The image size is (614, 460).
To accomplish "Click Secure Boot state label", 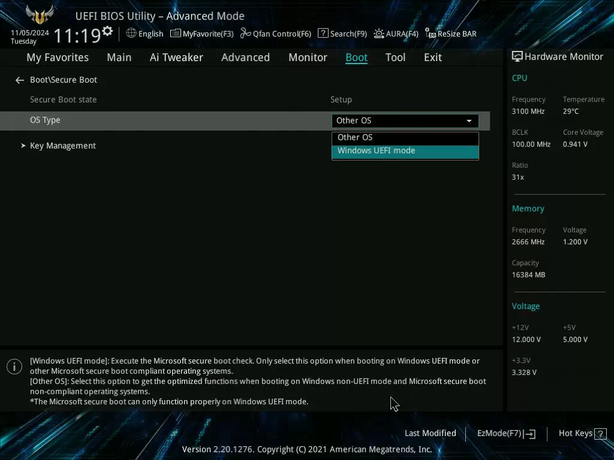I will [x=63, y=100].
